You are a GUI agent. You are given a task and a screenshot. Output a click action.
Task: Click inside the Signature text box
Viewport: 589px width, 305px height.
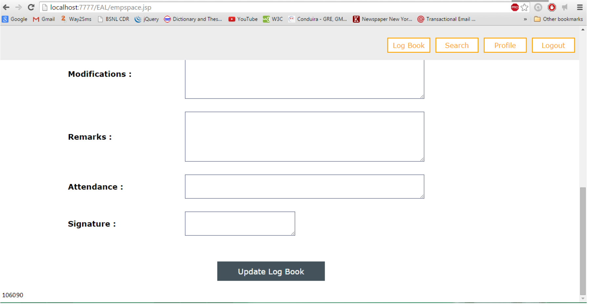(x=240, y=223)
